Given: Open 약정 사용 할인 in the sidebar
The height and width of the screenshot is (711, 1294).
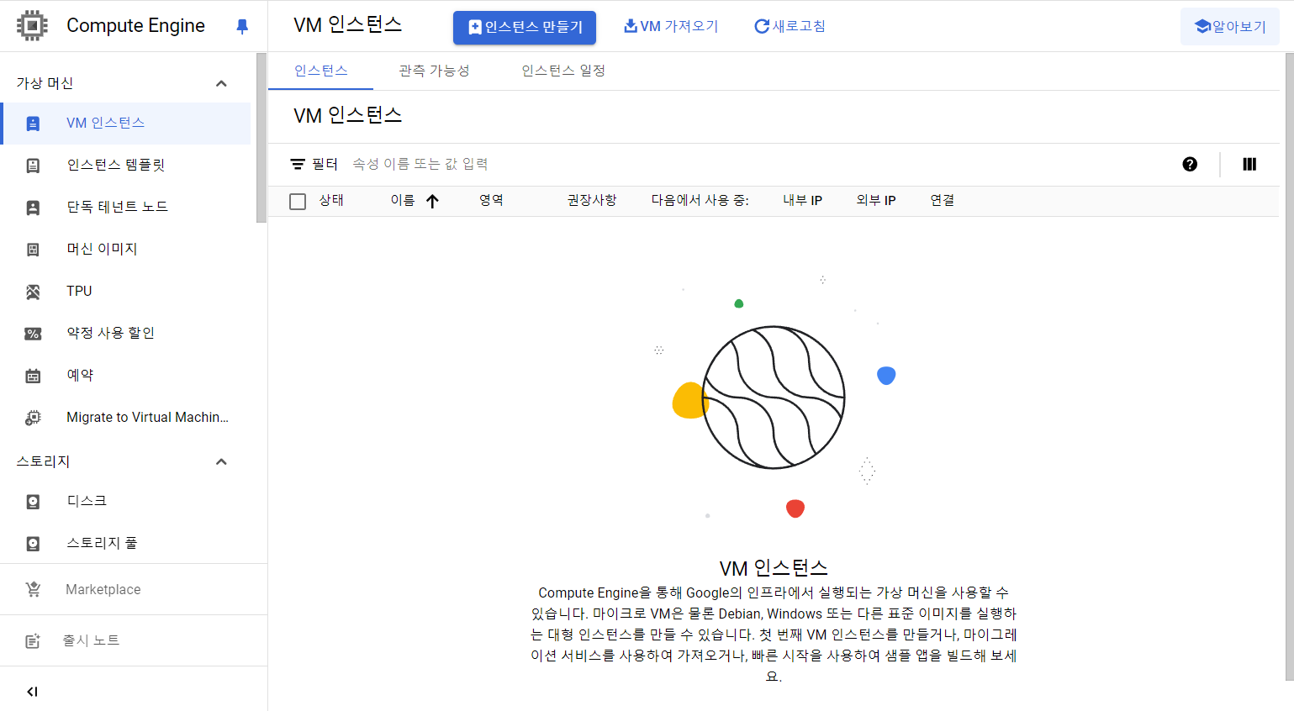Looking at the screenshot, I should tap(126, 334).
